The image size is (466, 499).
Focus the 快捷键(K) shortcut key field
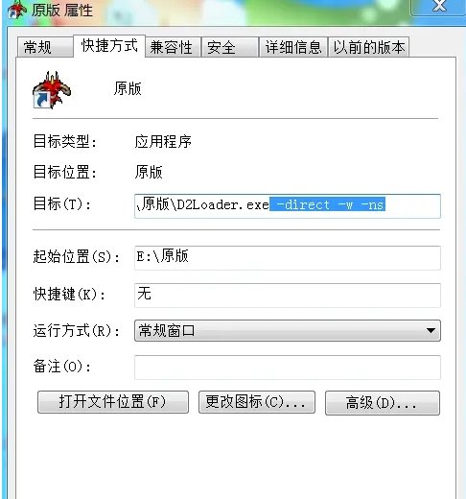(x=288, y=295)
